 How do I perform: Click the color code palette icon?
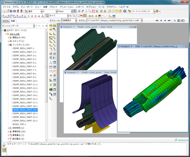pyautogui.click(x=129, y=11)
